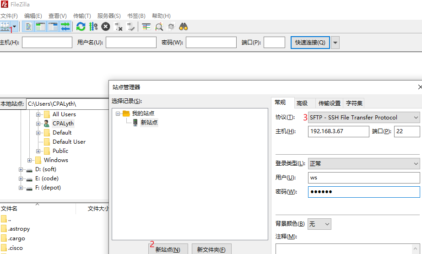Viewport: 422px width, 254px height.
Task: Click the 用户 field containing ws
Action: [364, 178]
